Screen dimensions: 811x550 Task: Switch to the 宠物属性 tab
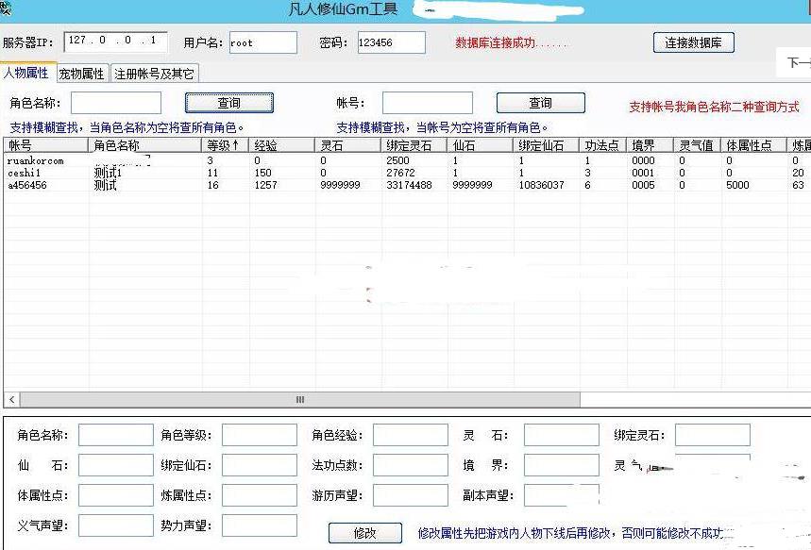[x=81, y=72]
